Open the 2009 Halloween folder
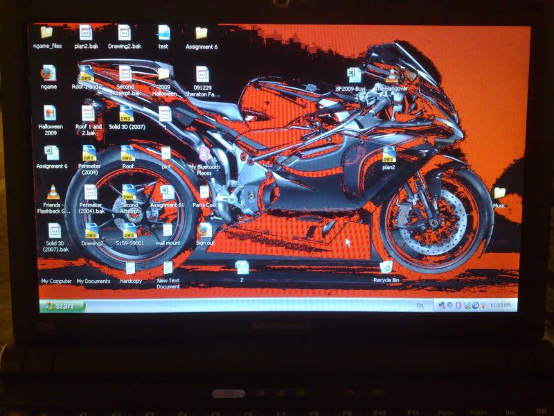Screen dimensions: 554x416 (164, 74)
